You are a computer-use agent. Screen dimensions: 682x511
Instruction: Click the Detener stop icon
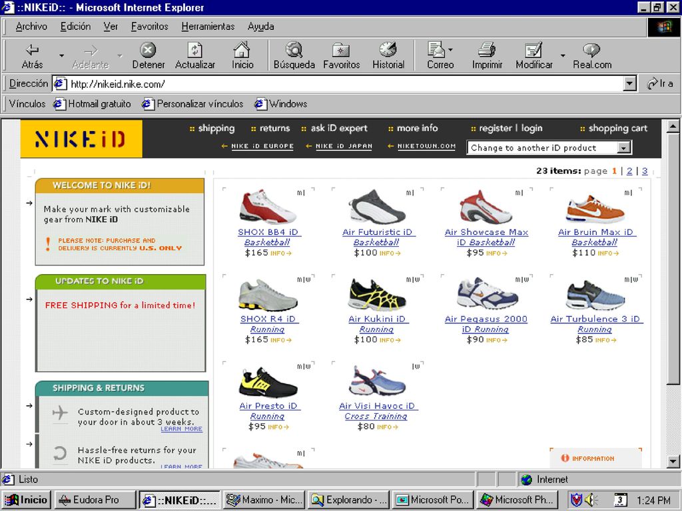point(148,50)
